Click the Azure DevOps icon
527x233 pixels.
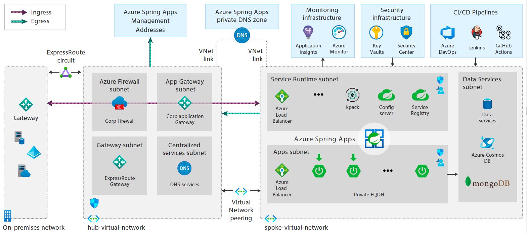447,33
